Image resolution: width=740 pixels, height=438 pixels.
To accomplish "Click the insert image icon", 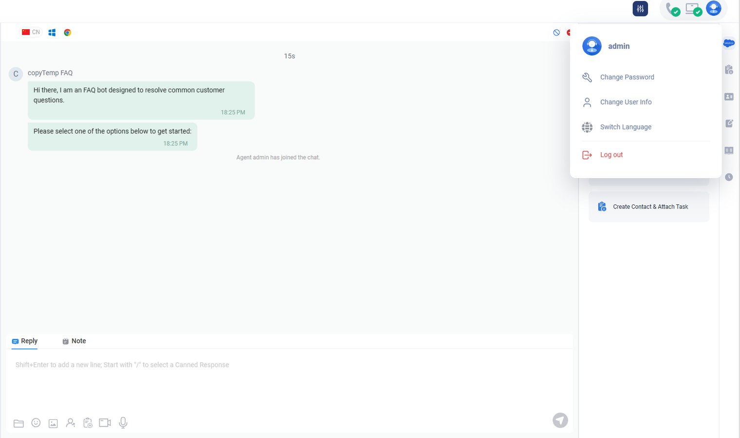I will [53, 423].
